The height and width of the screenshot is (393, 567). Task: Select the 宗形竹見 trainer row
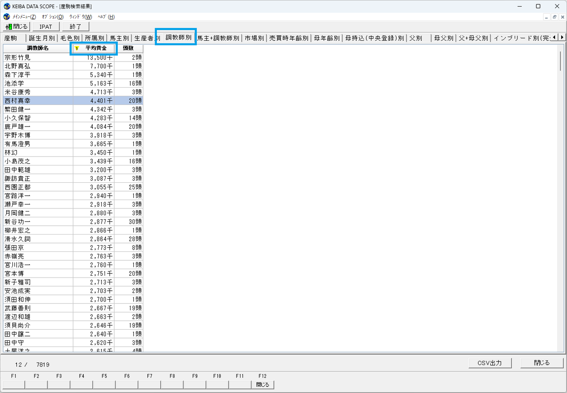coord(73,58)
